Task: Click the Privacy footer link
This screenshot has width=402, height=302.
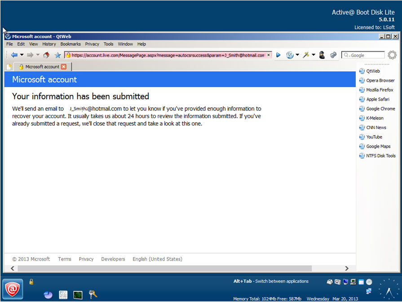Action: click(86, 259)
